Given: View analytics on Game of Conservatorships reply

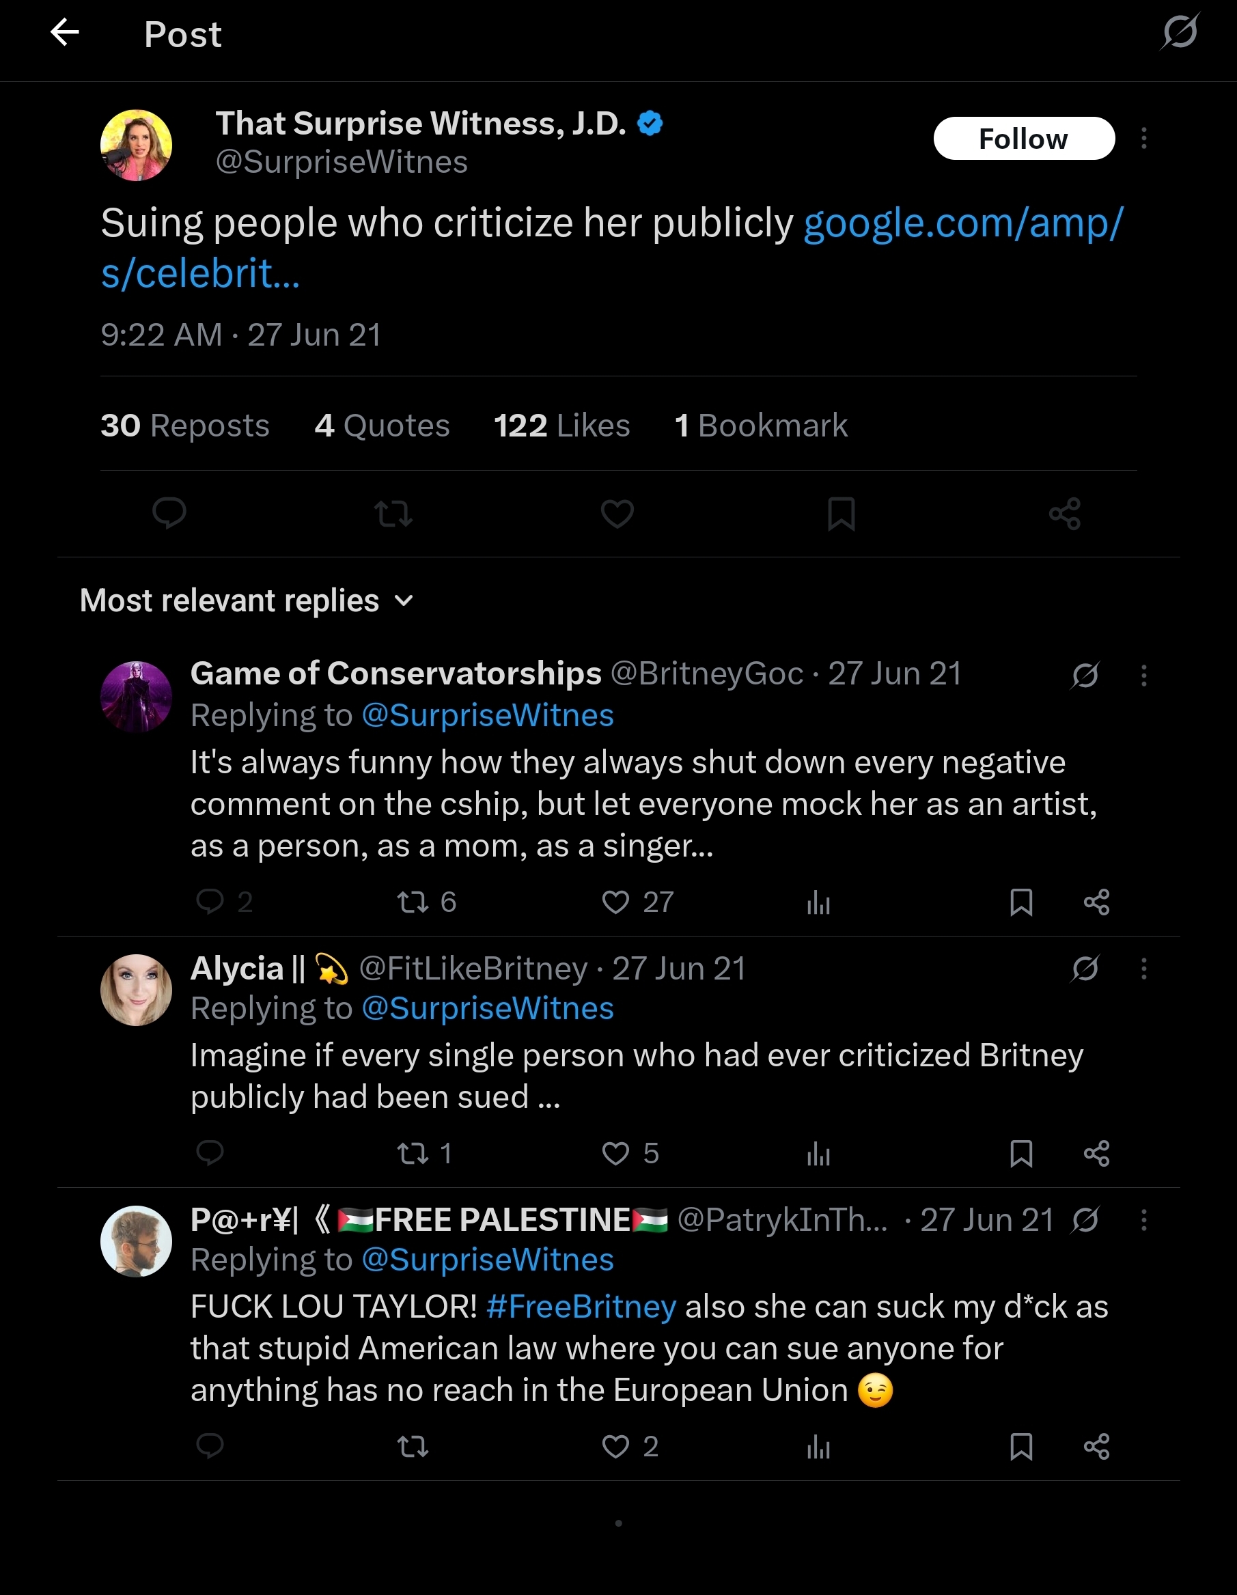Looking at the screenshot, I should click(x=818, y=902).
